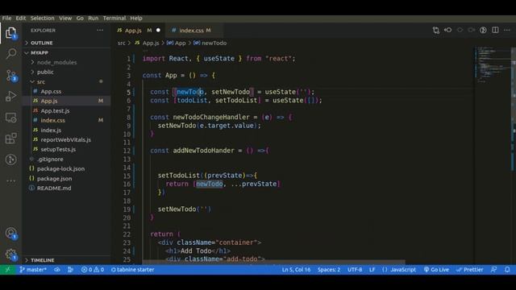Click the Prettier status item
516x290 pixels.
(x=469, y=270)
